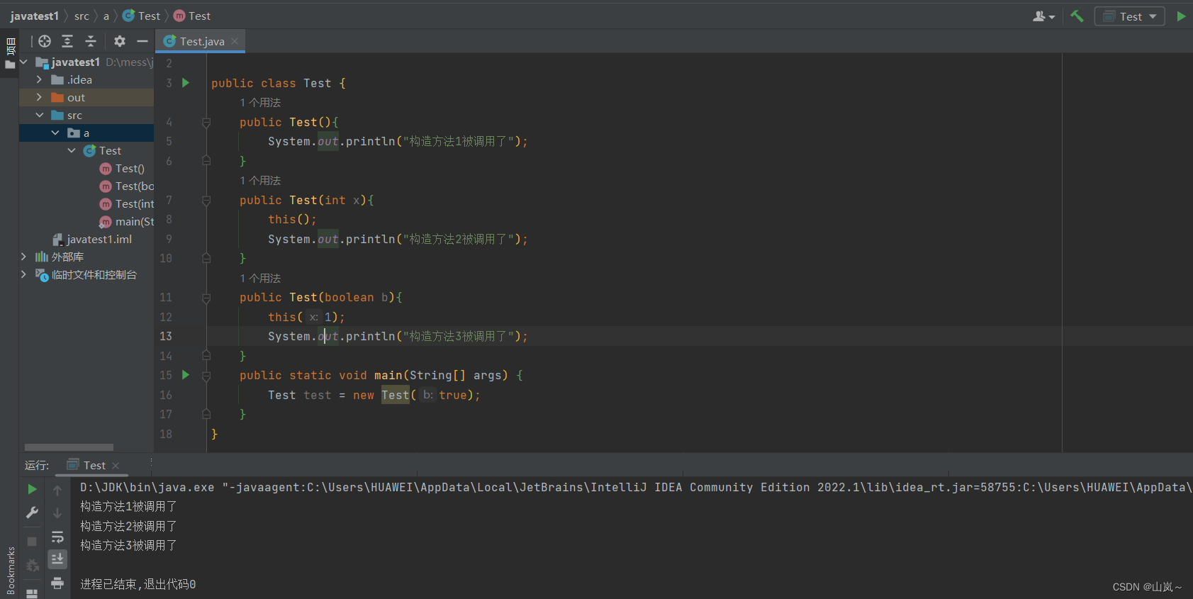Image resolution: width=1193 pixels, height=599 pixels.
Task: Open the user account dropdown icon
Action: (1043, 16)
